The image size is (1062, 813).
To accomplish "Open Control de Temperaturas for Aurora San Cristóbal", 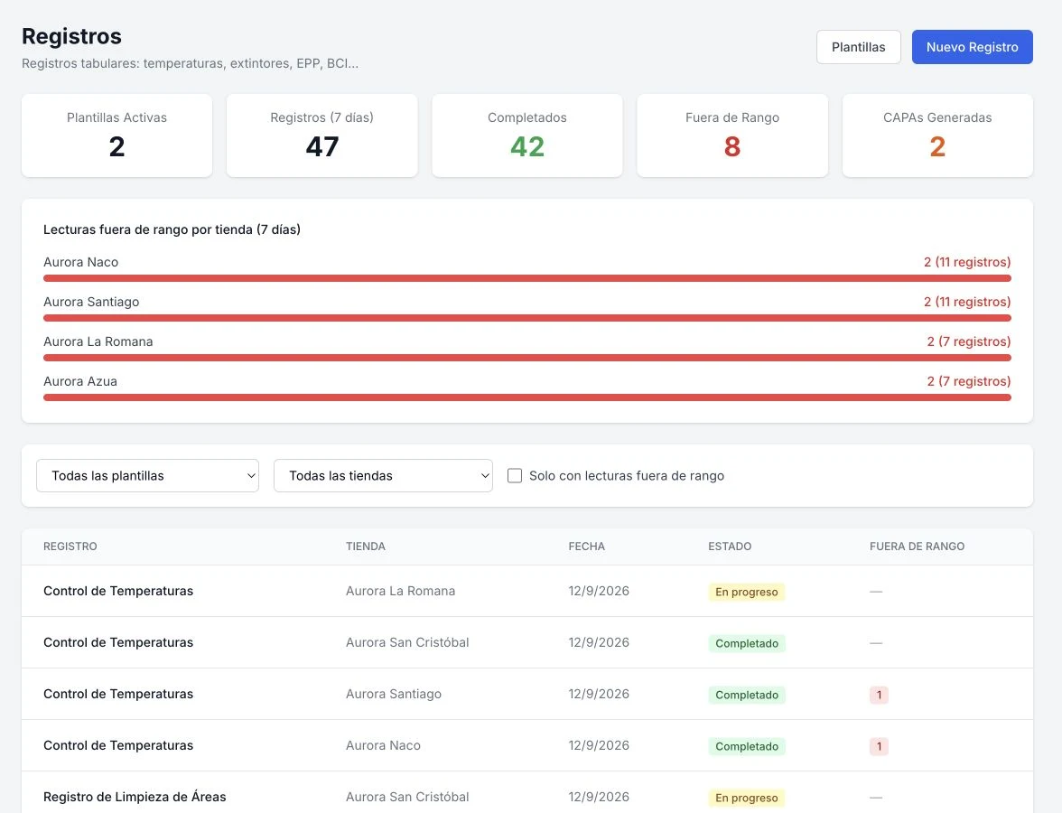I will [x=117, y=642].
